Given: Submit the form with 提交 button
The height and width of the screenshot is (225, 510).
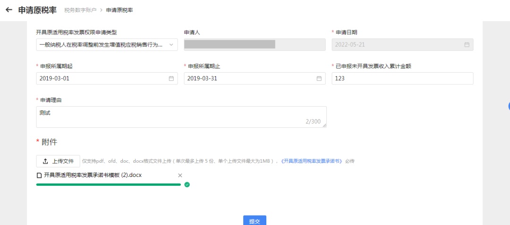Looking at the screenshot, I should click(x=255, y=221).
